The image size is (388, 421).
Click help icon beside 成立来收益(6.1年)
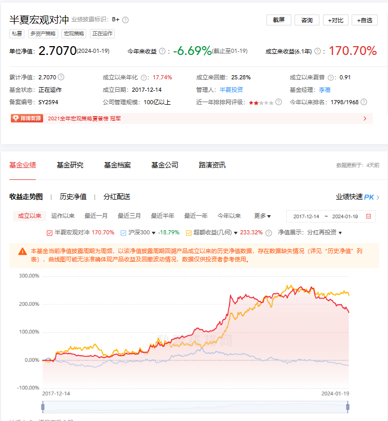(x=317, y=51)
